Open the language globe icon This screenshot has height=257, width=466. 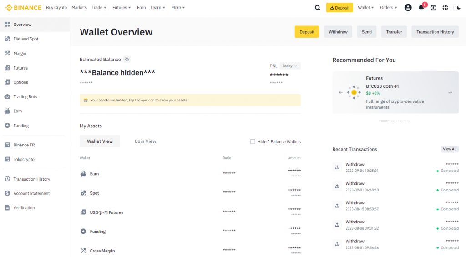click(445, 8)
